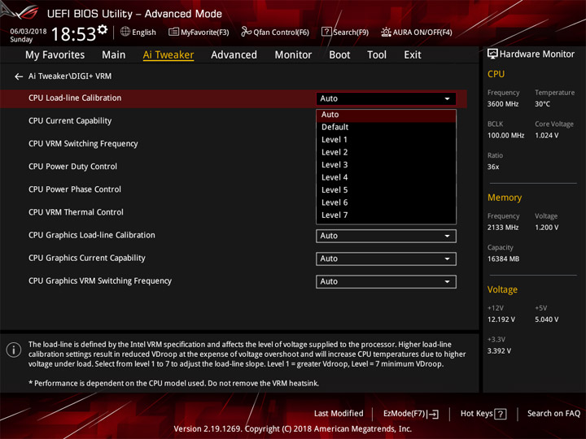Click the settings gear beside the clock
Image resolution: width=586 pixels, height=439 pixels.
[x=103, y=29]
